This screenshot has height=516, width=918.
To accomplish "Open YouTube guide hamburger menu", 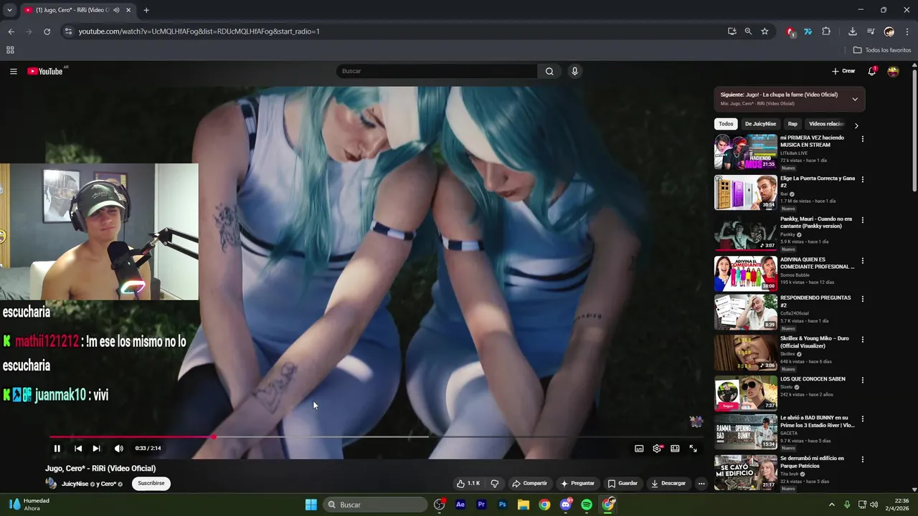I will [13, 71].
